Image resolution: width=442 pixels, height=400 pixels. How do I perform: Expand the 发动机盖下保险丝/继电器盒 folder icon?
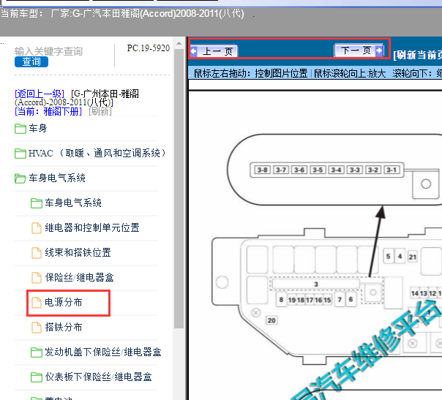[37, 352]
